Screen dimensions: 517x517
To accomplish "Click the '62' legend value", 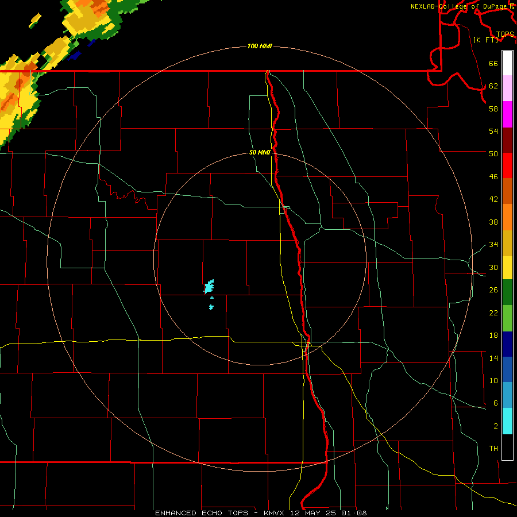I will (x=493, y=86).
